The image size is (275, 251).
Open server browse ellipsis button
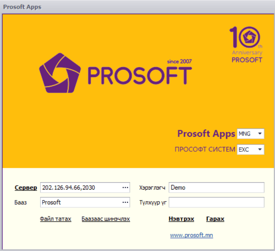tap(125, 188)
